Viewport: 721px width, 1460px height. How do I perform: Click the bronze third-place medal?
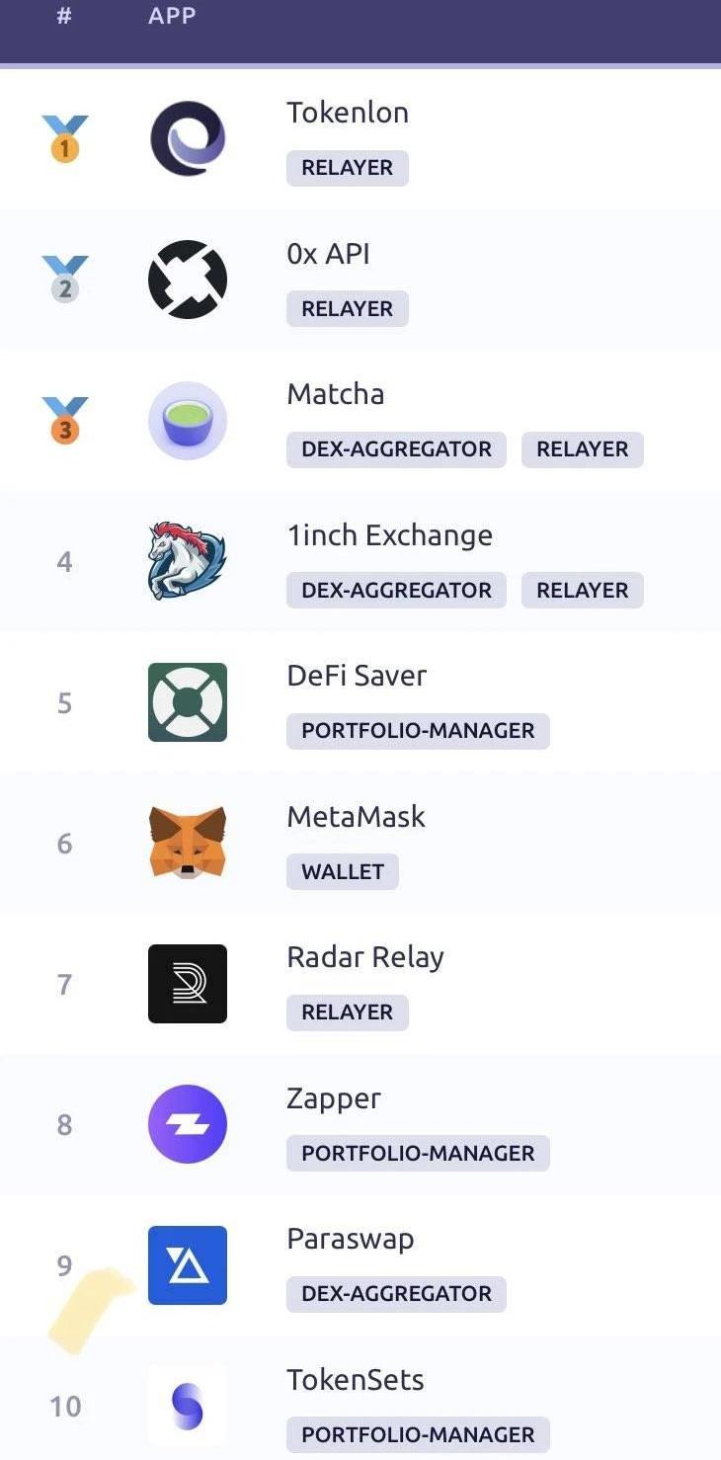click(65, 420)
